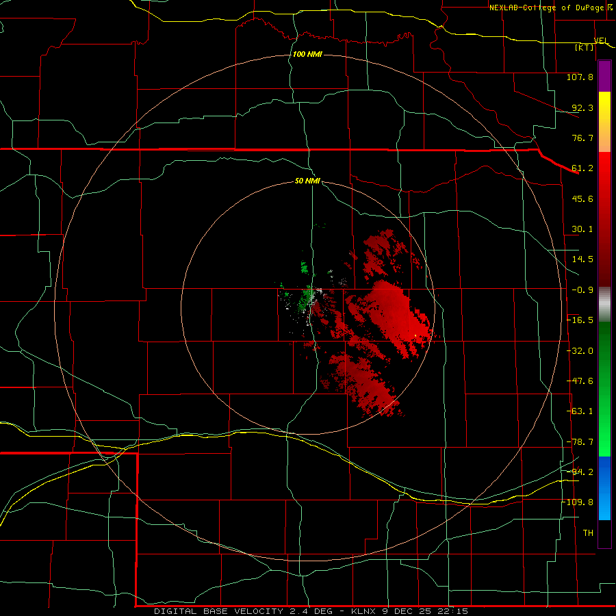Select the -63.1 velocity scale value

[x=580, y=411]
